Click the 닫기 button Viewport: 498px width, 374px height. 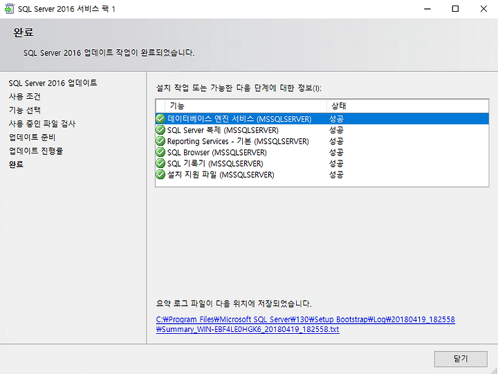pos(461,359)
